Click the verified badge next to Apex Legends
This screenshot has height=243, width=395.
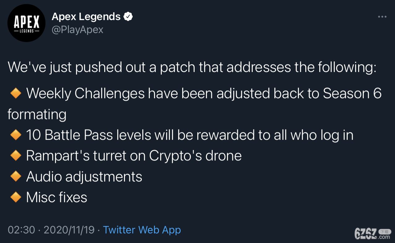pyautogui.click(x=128, y=17)
